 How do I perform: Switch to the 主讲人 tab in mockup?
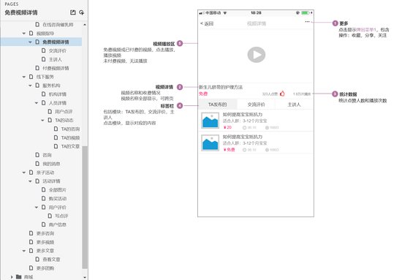pyautogui.click(x=294, y=105)
